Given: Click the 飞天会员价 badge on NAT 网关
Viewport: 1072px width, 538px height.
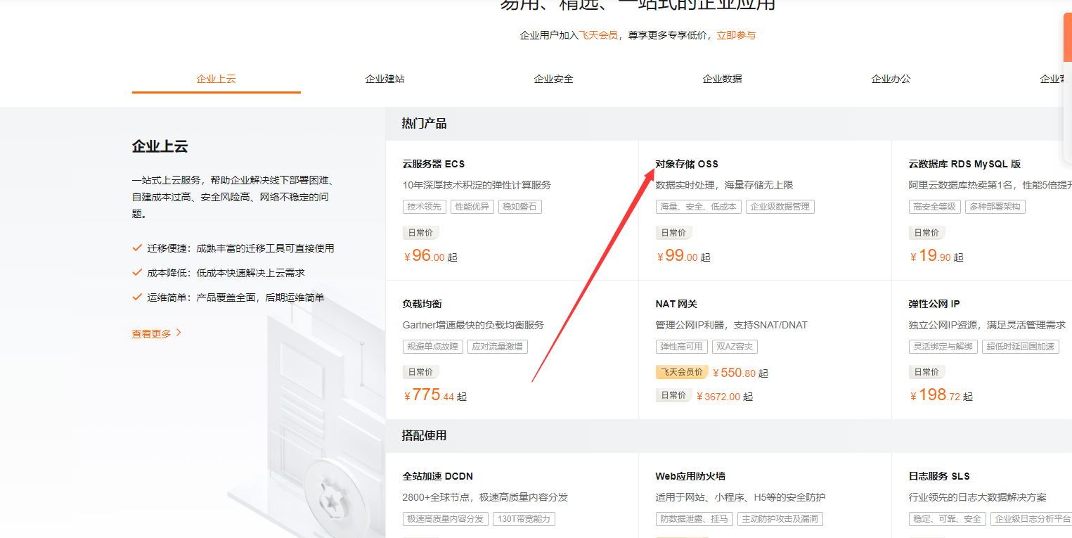Looking at the screenshot, I should click(x=681, y=372).
